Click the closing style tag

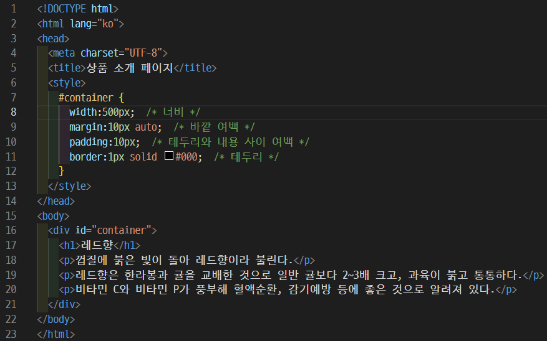click(70, 186)
